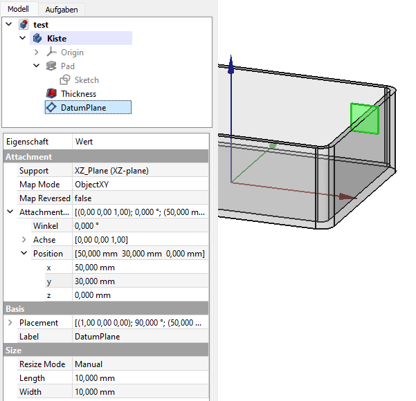Expand the Achse property row
The height and width of the screenshot is (401, 416).
point(24,240)
